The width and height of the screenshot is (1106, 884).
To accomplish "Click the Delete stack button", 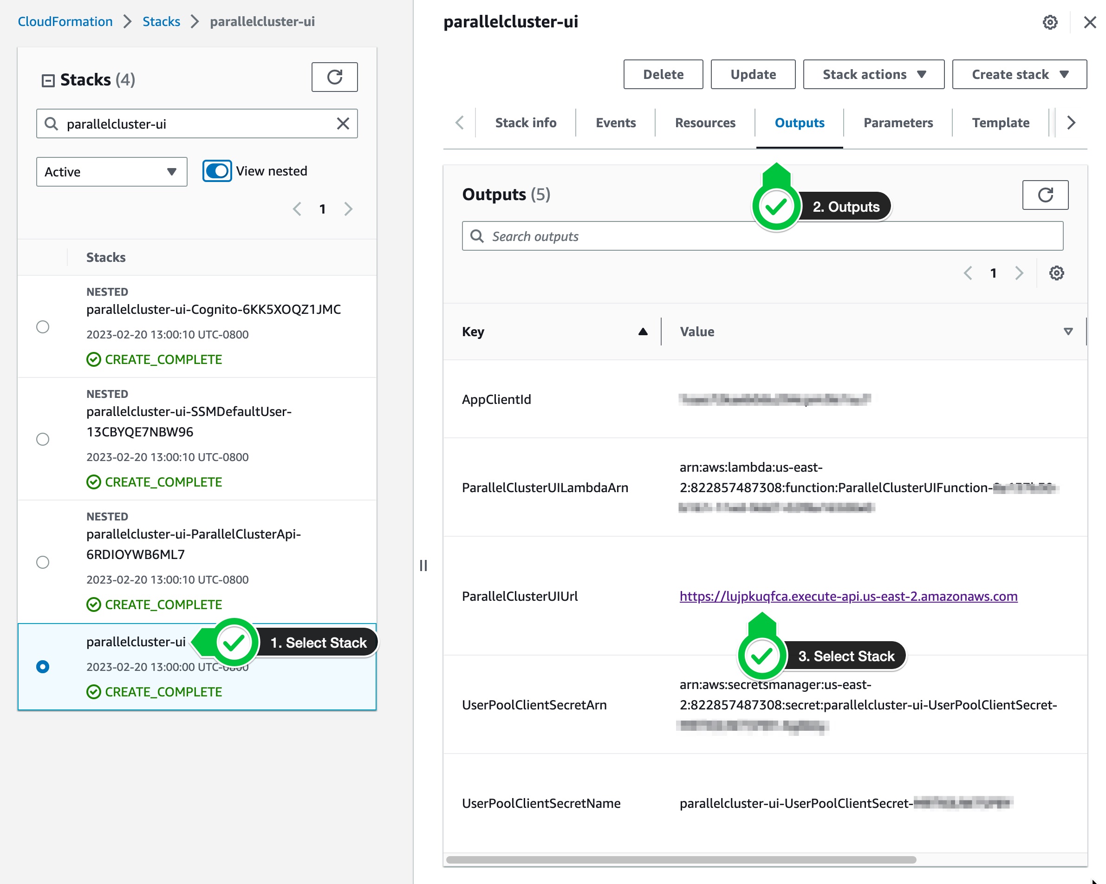I will point(664,75).
